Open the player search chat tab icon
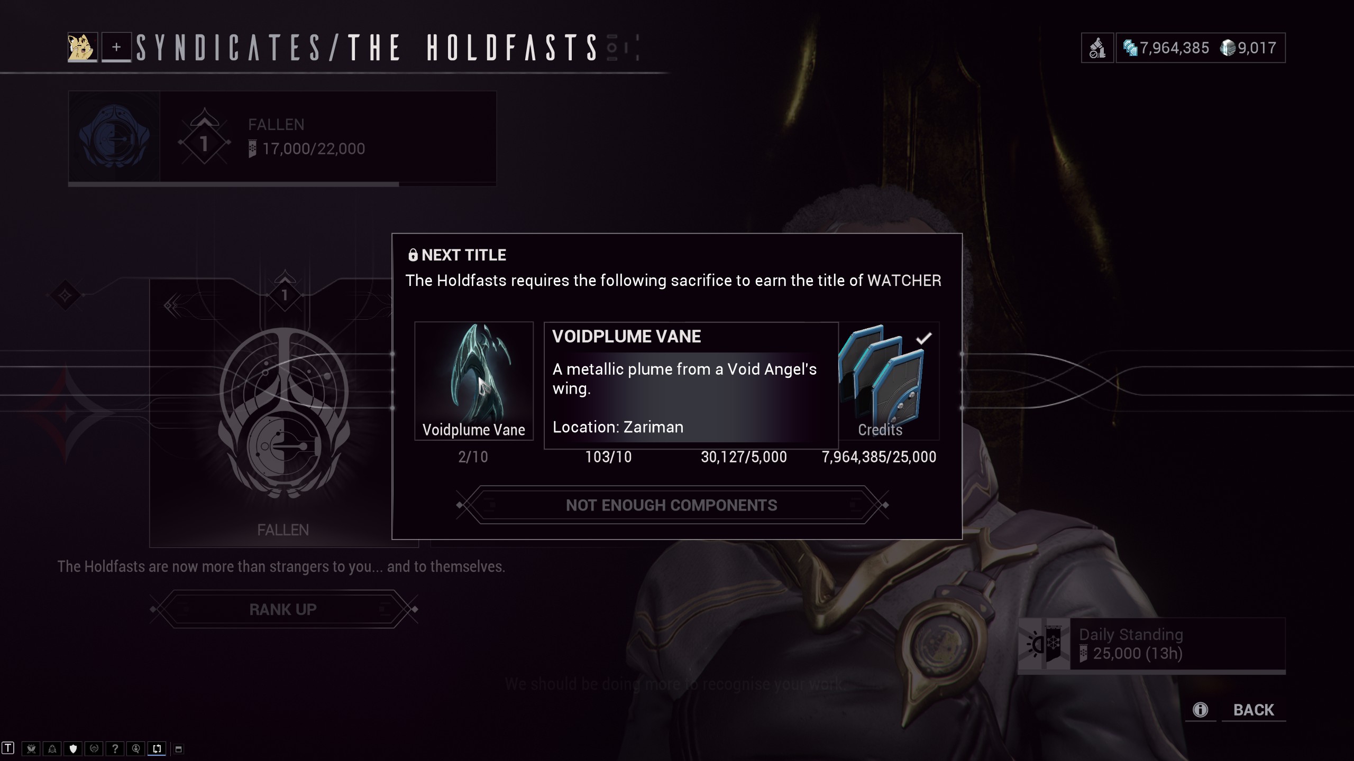The image size is (1354, 761). [136, 748]
